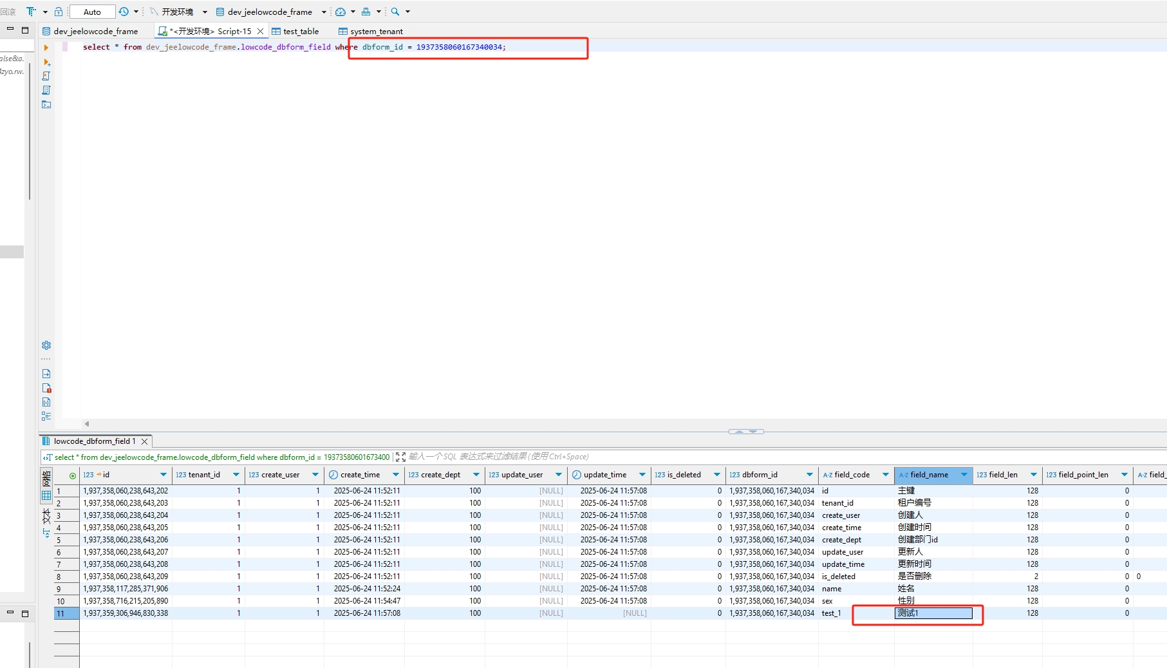Switch to system_tenant tab
This screenshot has width=1167, height=668.
pos(371,31)
